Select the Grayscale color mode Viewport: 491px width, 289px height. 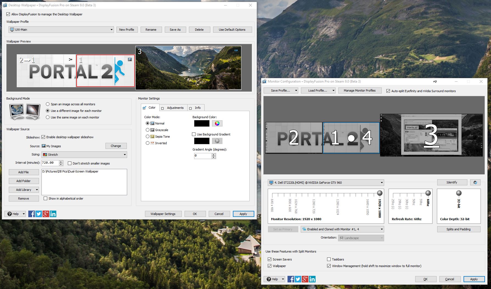point(148,130)
